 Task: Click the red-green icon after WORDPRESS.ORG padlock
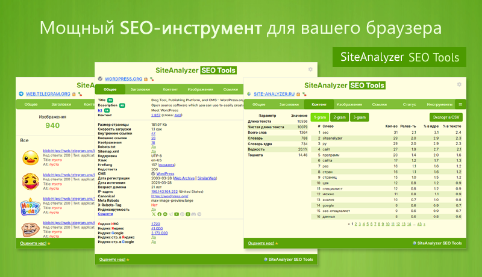click(x=152, y=79)
